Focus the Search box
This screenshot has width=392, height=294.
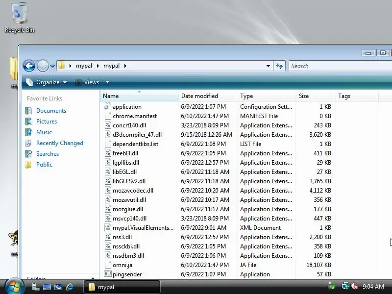pos(340,66)
